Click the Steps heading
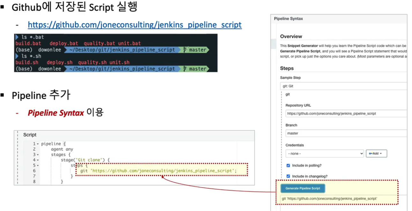The width and height of the screenshot is (412, 211). pos(287,68)
